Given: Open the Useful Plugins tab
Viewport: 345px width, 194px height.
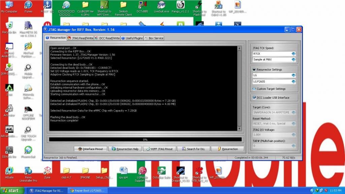Looking at the screenshot, I should click(x=132, y=38).
